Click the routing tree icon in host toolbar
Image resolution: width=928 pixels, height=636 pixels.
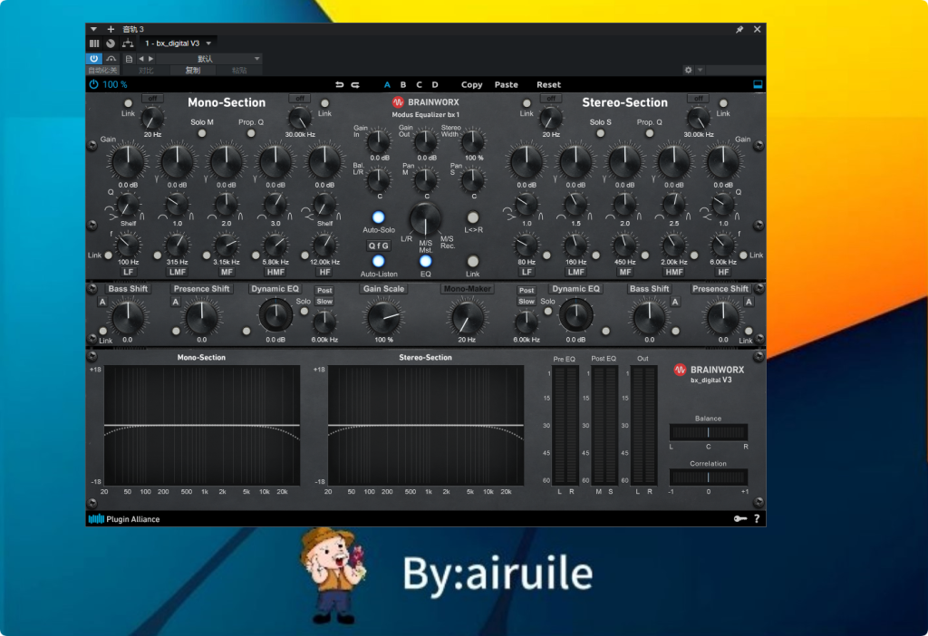tap(127, 43)
